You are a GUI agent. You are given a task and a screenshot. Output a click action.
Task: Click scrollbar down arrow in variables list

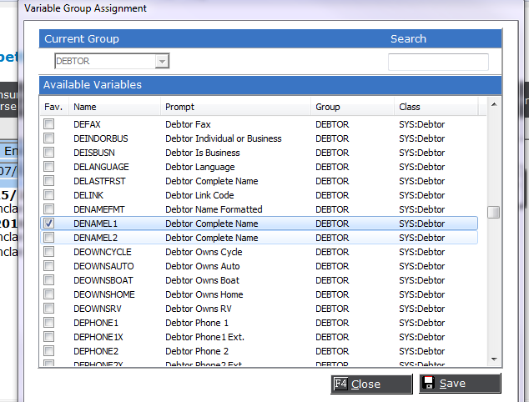click(x=494, y=359)
